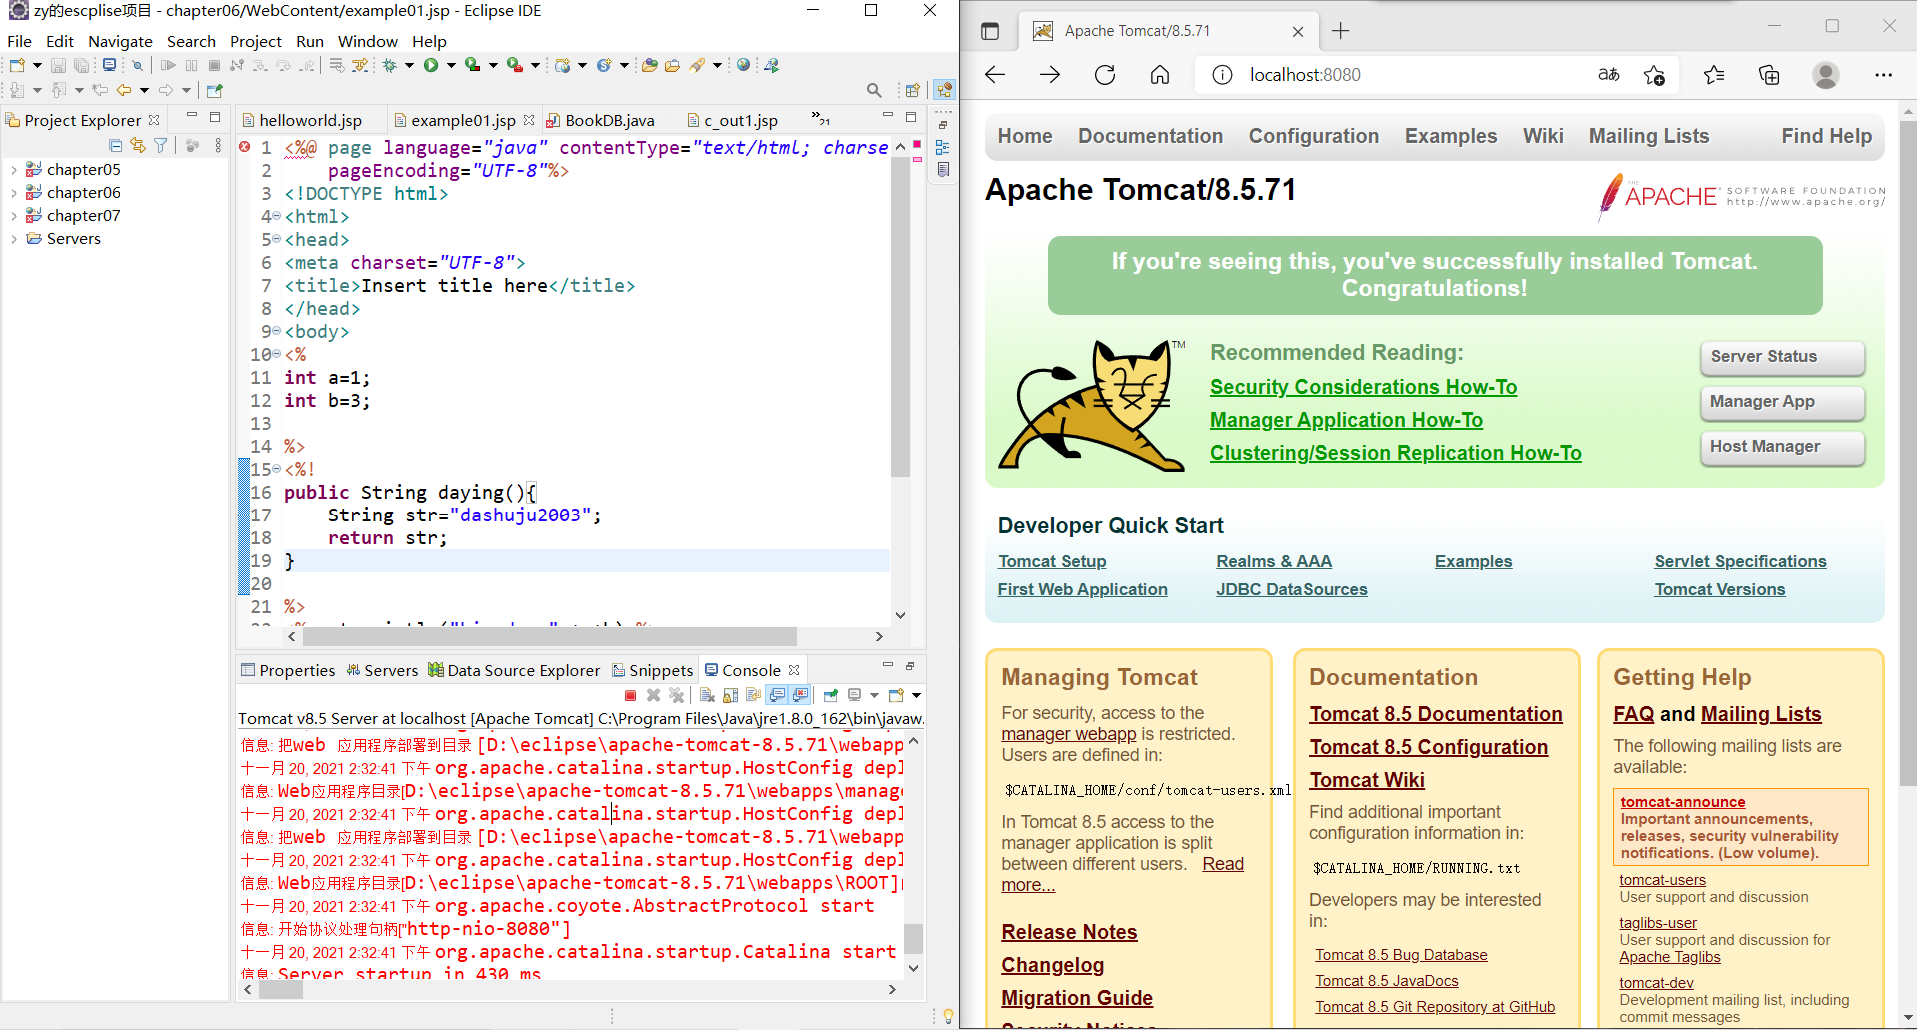Reload the Tomcat page in the browser
The height and width of the screenshot is (1030, 1917).
1105,75
